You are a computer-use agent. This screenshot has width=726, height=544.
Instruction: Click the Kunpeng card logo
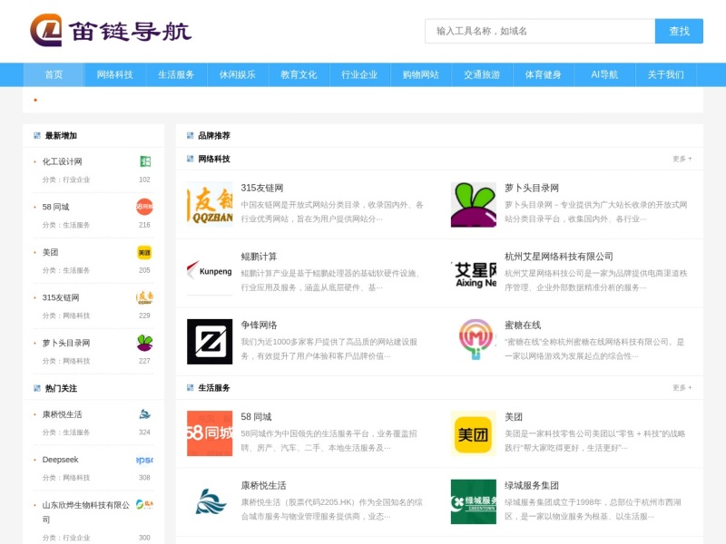pos(210,273)
